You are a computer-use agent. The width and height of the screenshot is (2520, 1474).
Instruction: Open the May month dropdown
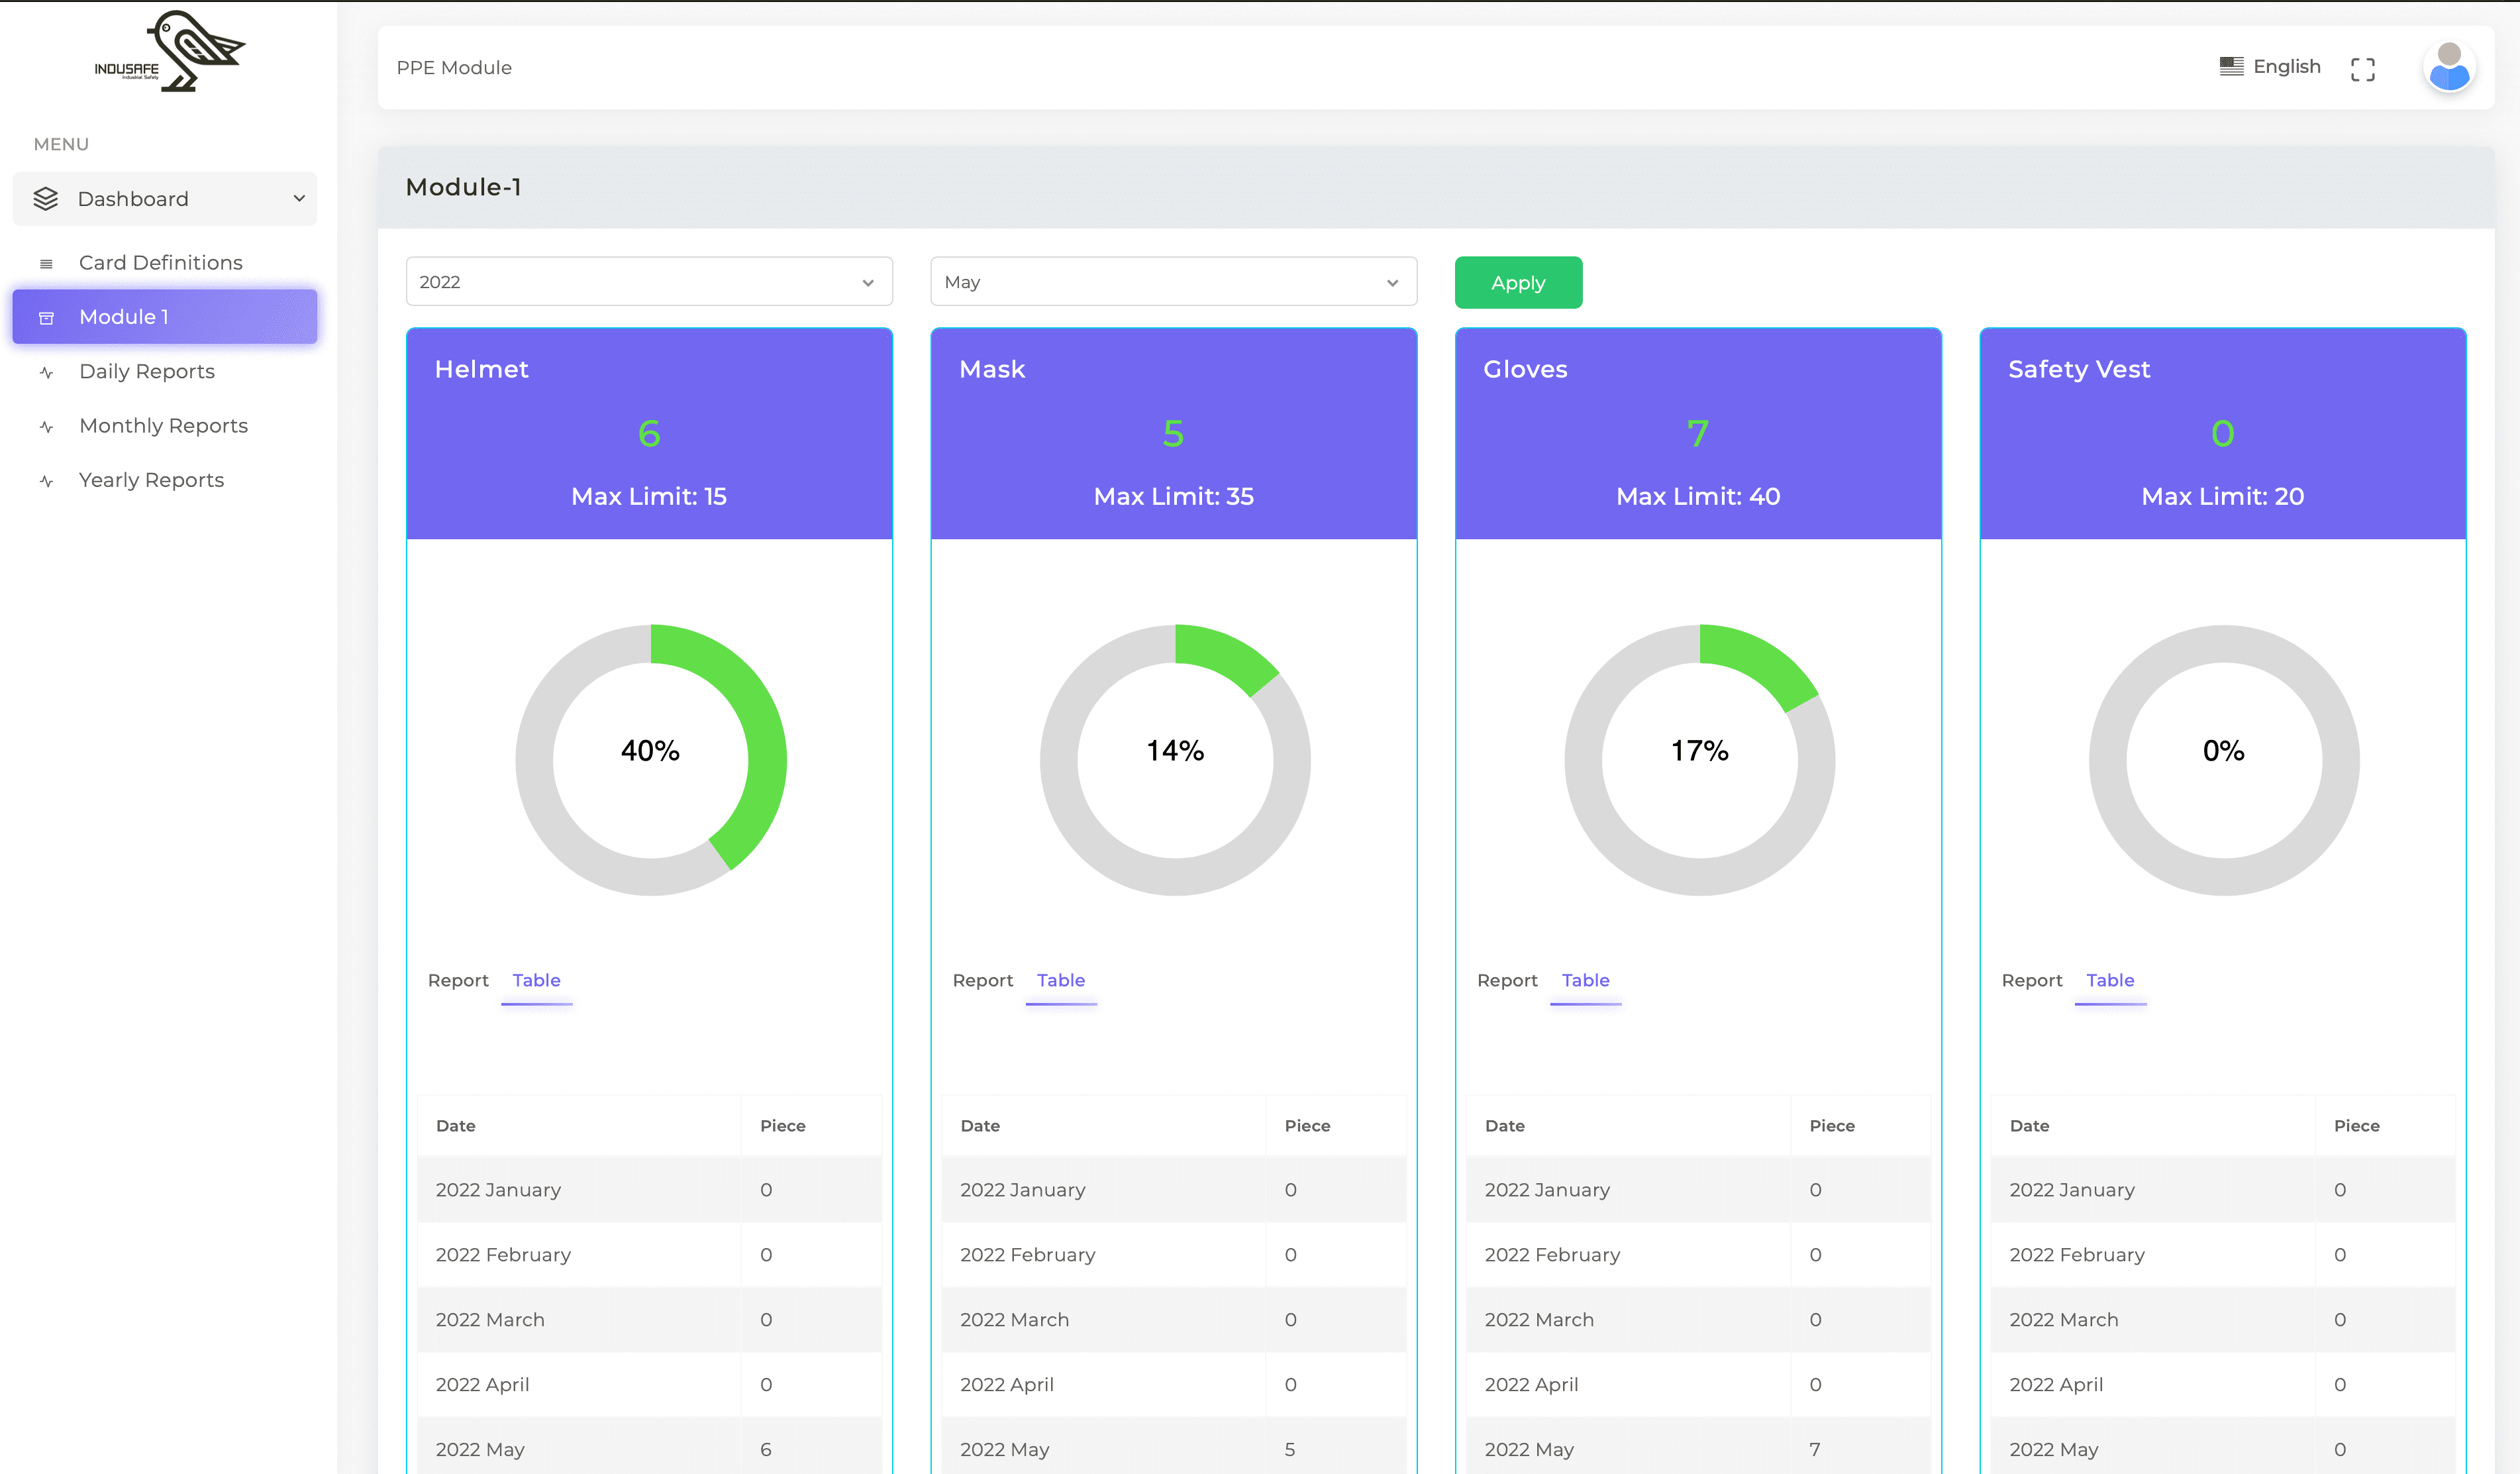click(x=1172, y=282)
